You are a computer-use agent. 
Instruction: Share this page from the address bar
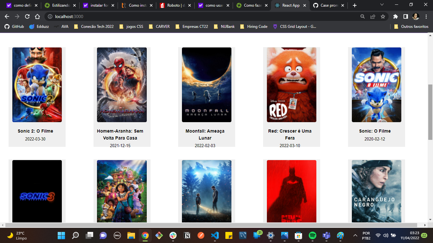(x=373, y=16)
